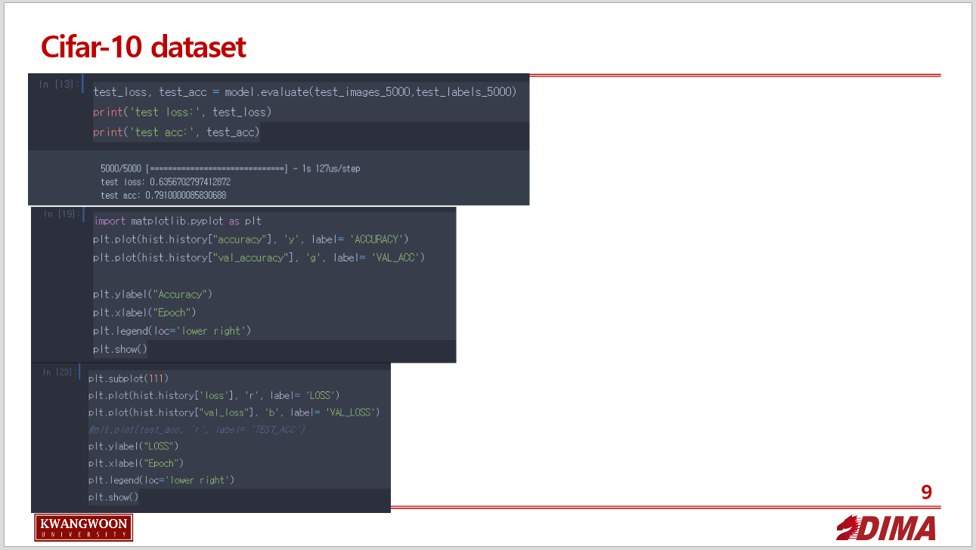Screen dimensions: 976x550
Task: Click the 5000/5000 progress output line
Action: (230, 168)
